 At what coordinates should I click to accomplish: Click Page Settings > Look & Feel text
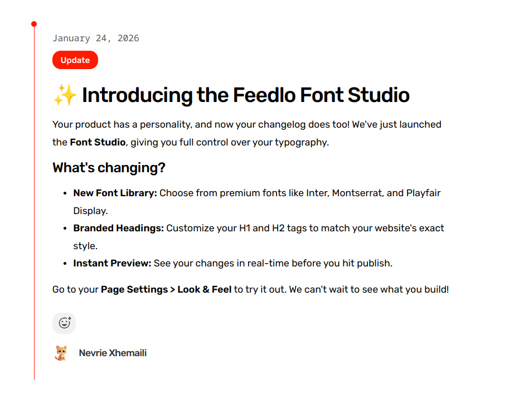(x=166, y=290)
